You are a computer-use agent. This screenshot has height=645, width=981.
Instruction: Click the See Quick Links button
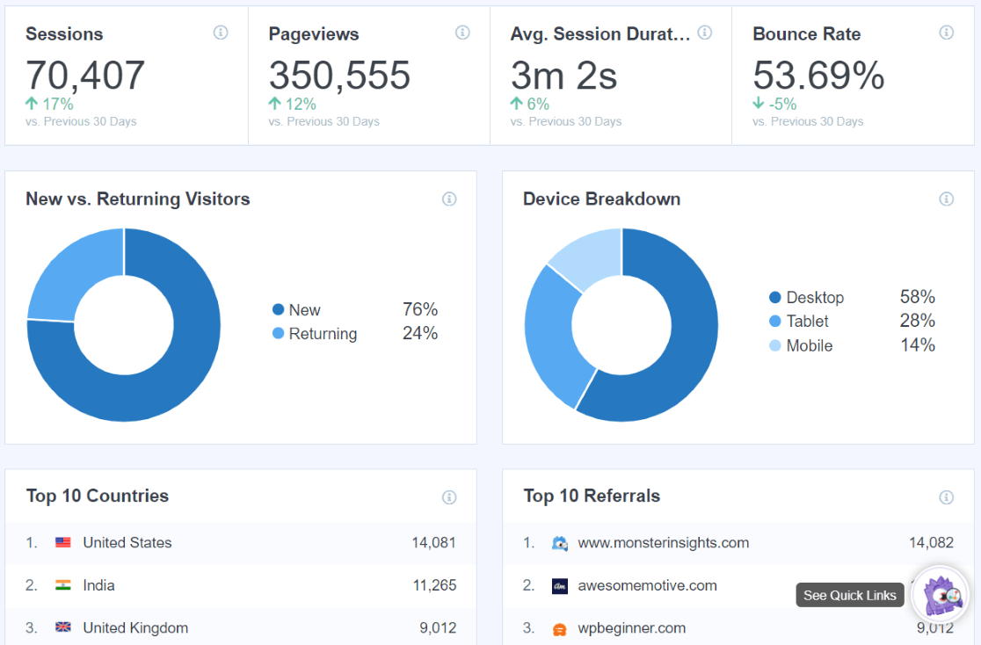(x=849, y=595)
